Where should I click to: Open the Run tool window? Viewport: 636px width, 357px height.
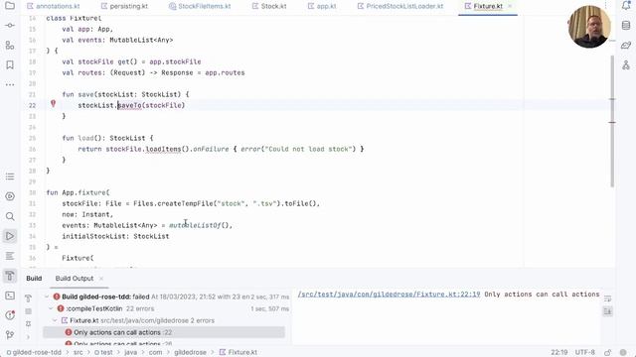click(x=10, y=236)
